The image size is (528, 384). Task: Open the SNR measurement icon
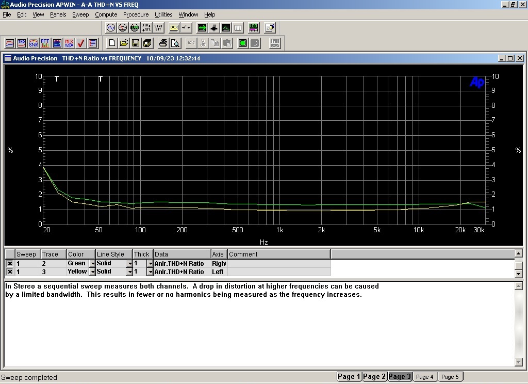(34, 43)
